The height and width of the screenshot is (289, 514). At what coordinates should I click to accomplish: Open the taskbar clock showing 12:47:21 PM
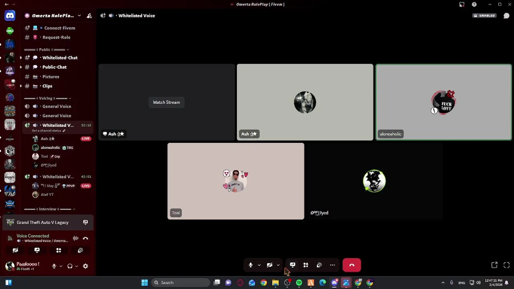pyautogui.click(x=493, y=283)
